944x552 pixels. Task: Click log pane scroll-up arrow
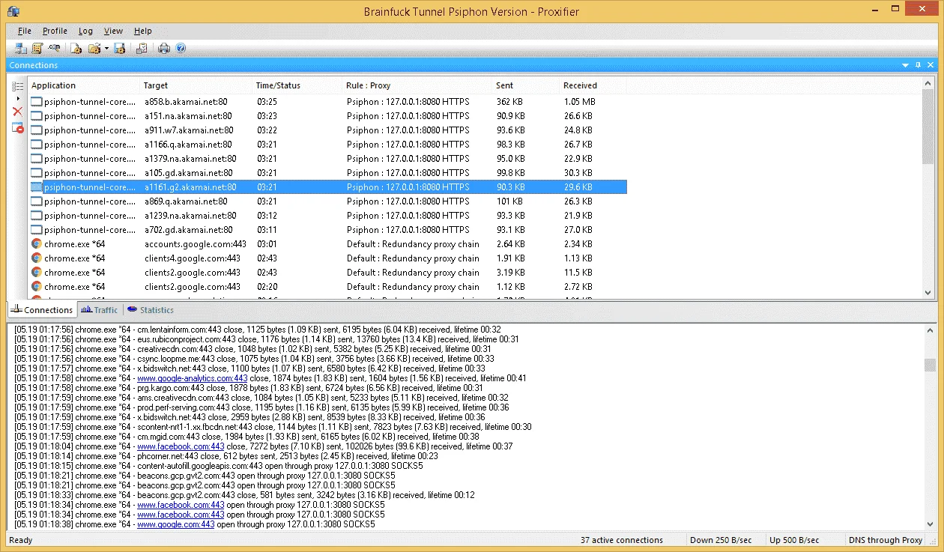930,330
